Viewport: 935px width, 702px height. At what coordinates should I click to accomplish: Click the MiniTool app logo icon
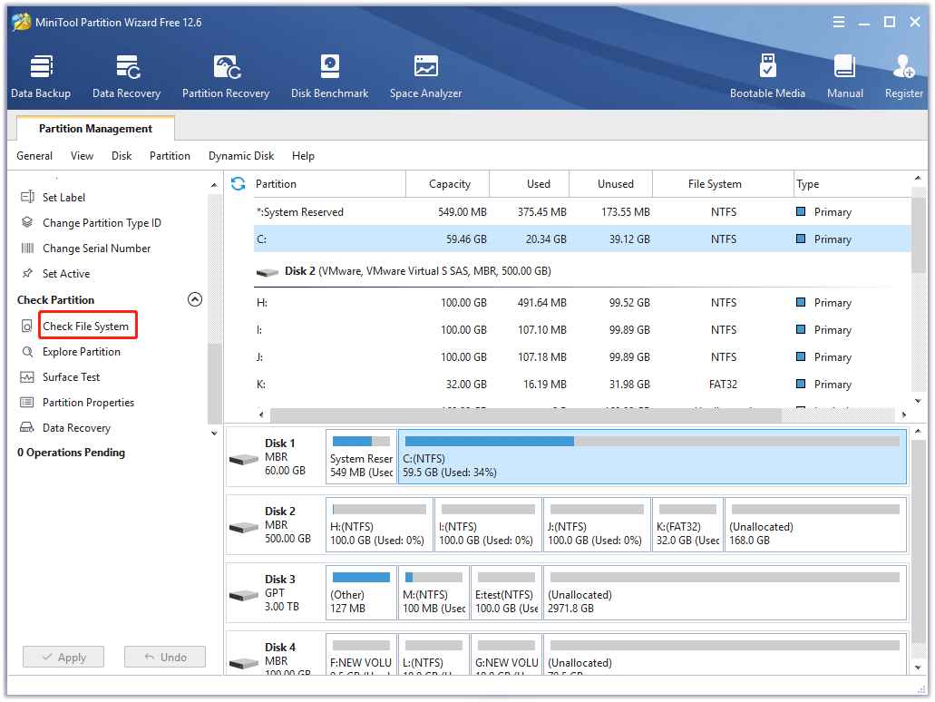tap(22, 22)
